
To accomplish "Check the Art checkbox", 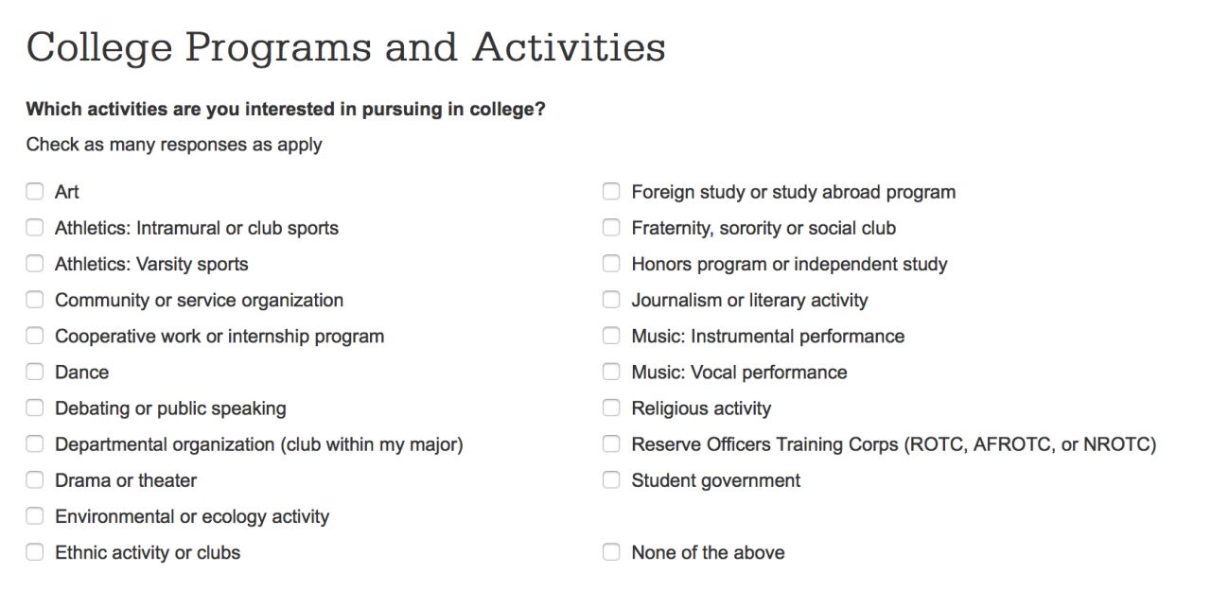I will [35, 192].
